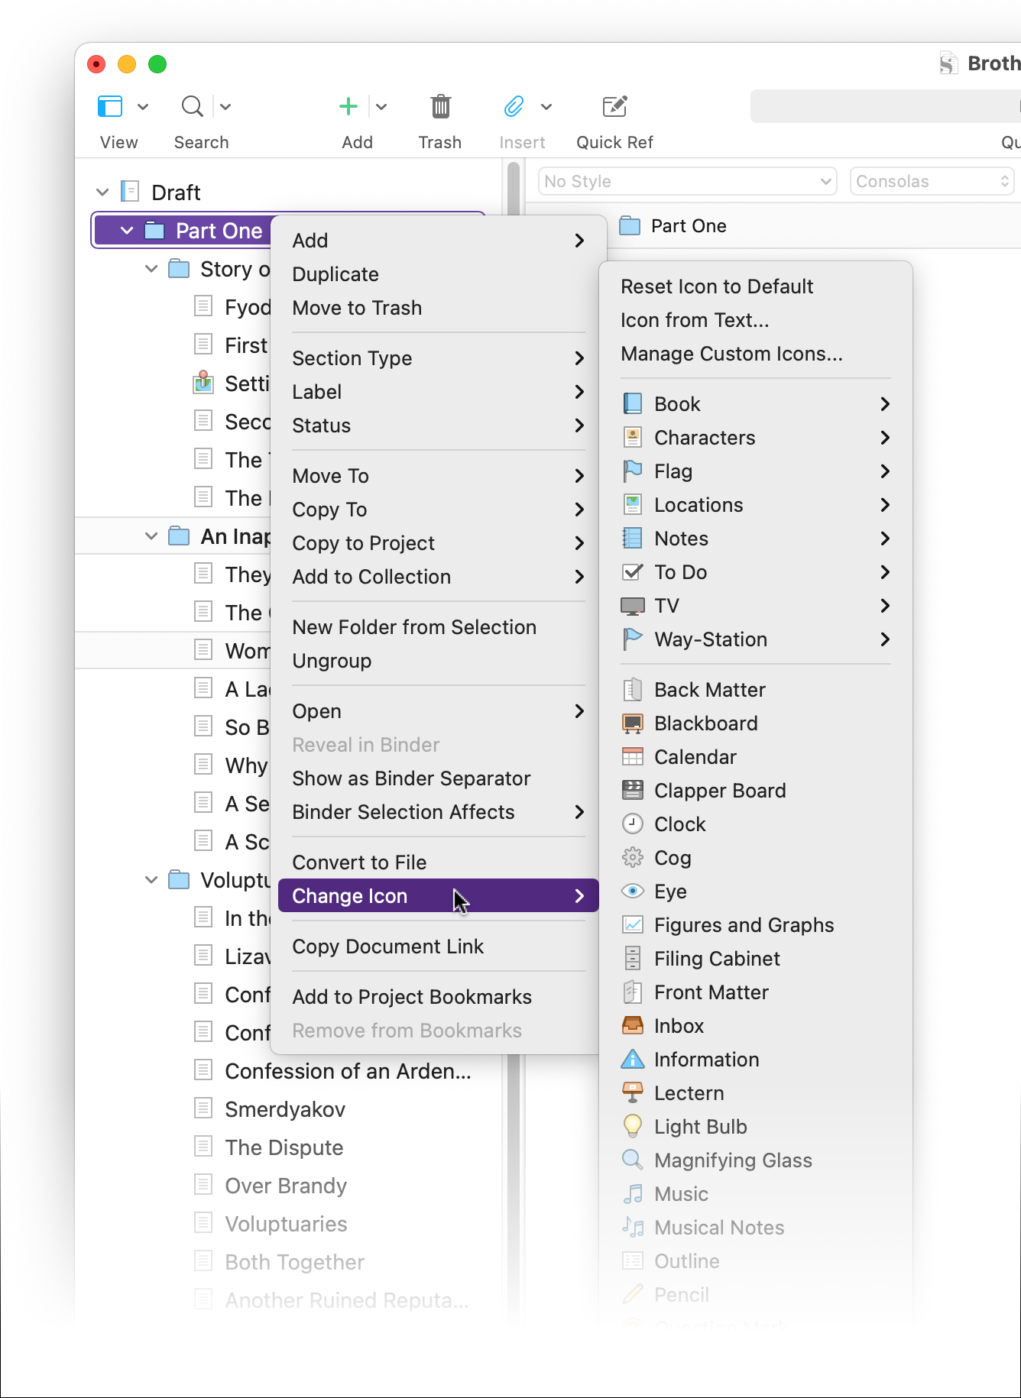The height and width of the screenshot is (1398, 1021).
Task: Select the Inbox icon option
Action: [679, 1026]
